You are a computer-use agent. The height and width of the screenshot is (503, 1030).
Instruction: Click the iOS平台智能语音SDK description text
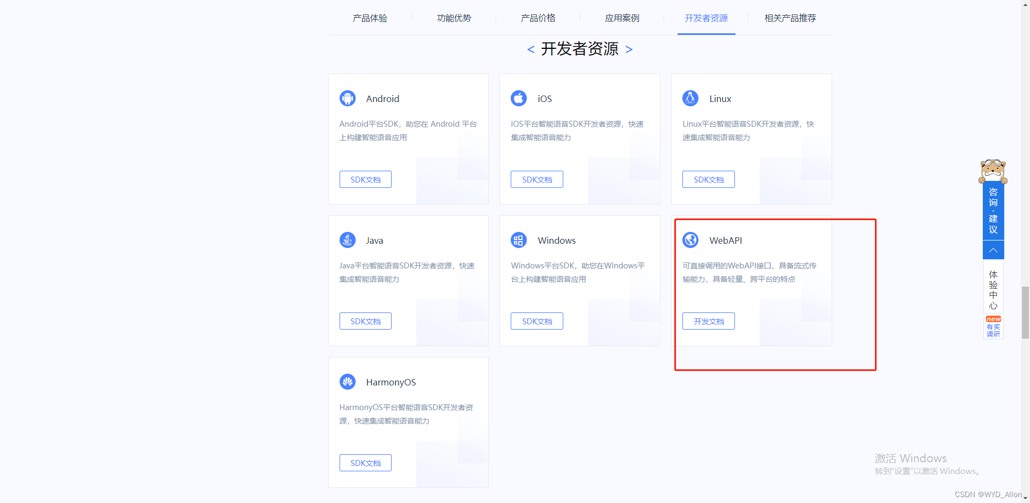click(577, 130)
